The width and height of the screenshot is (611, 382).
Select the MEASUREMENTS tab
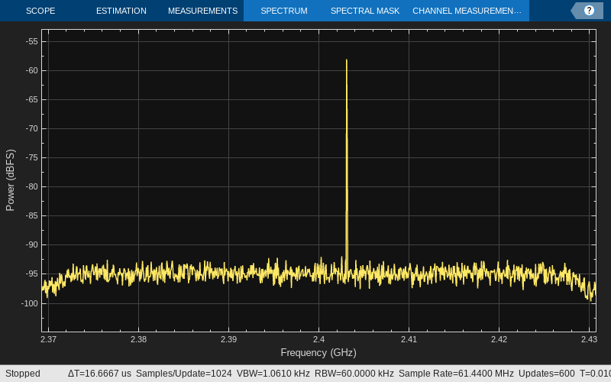point(202,11)
